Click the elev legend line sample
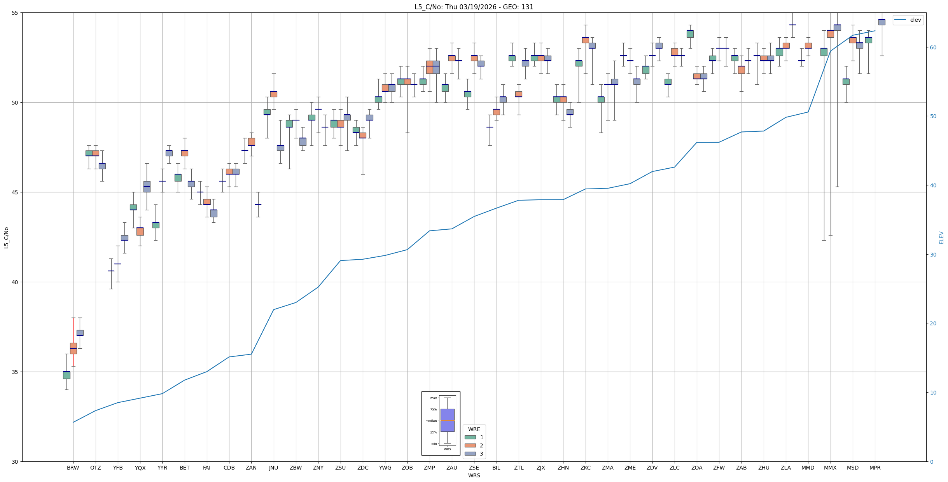Image resolution: width=948 pixels, height=482 pixels. tap(901, 20)
